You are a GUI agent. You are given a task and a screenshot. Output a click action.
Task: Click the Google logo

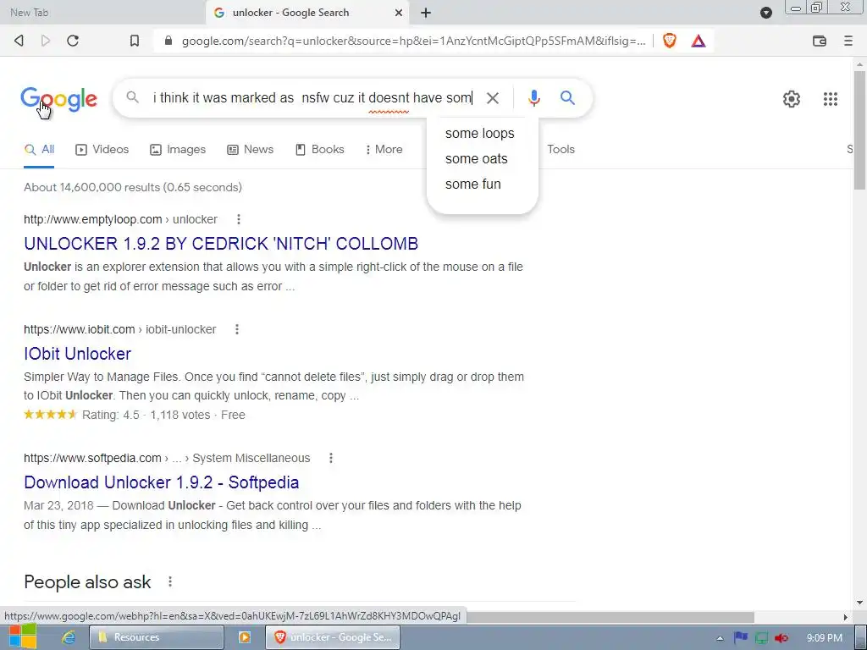[x=58, y=100]
